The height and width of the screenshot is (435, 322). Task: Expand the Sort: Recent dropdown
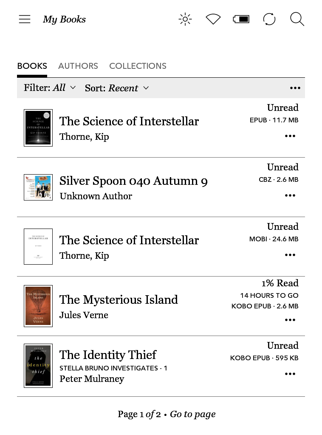click(117, 88)
